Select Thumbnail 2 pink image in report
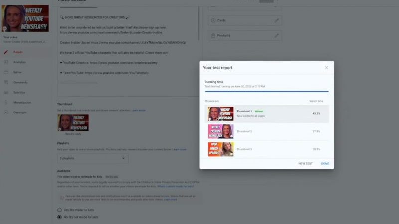 click(x=220, y=131)
